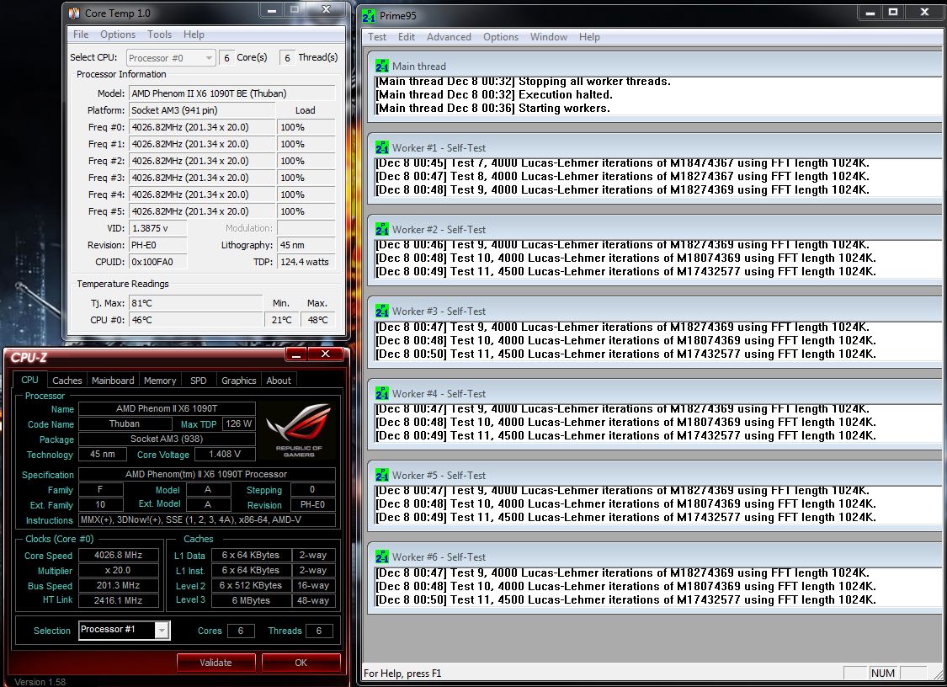Open Prime95 Help menu
947x687 pixels.
[x=589, y=37]
